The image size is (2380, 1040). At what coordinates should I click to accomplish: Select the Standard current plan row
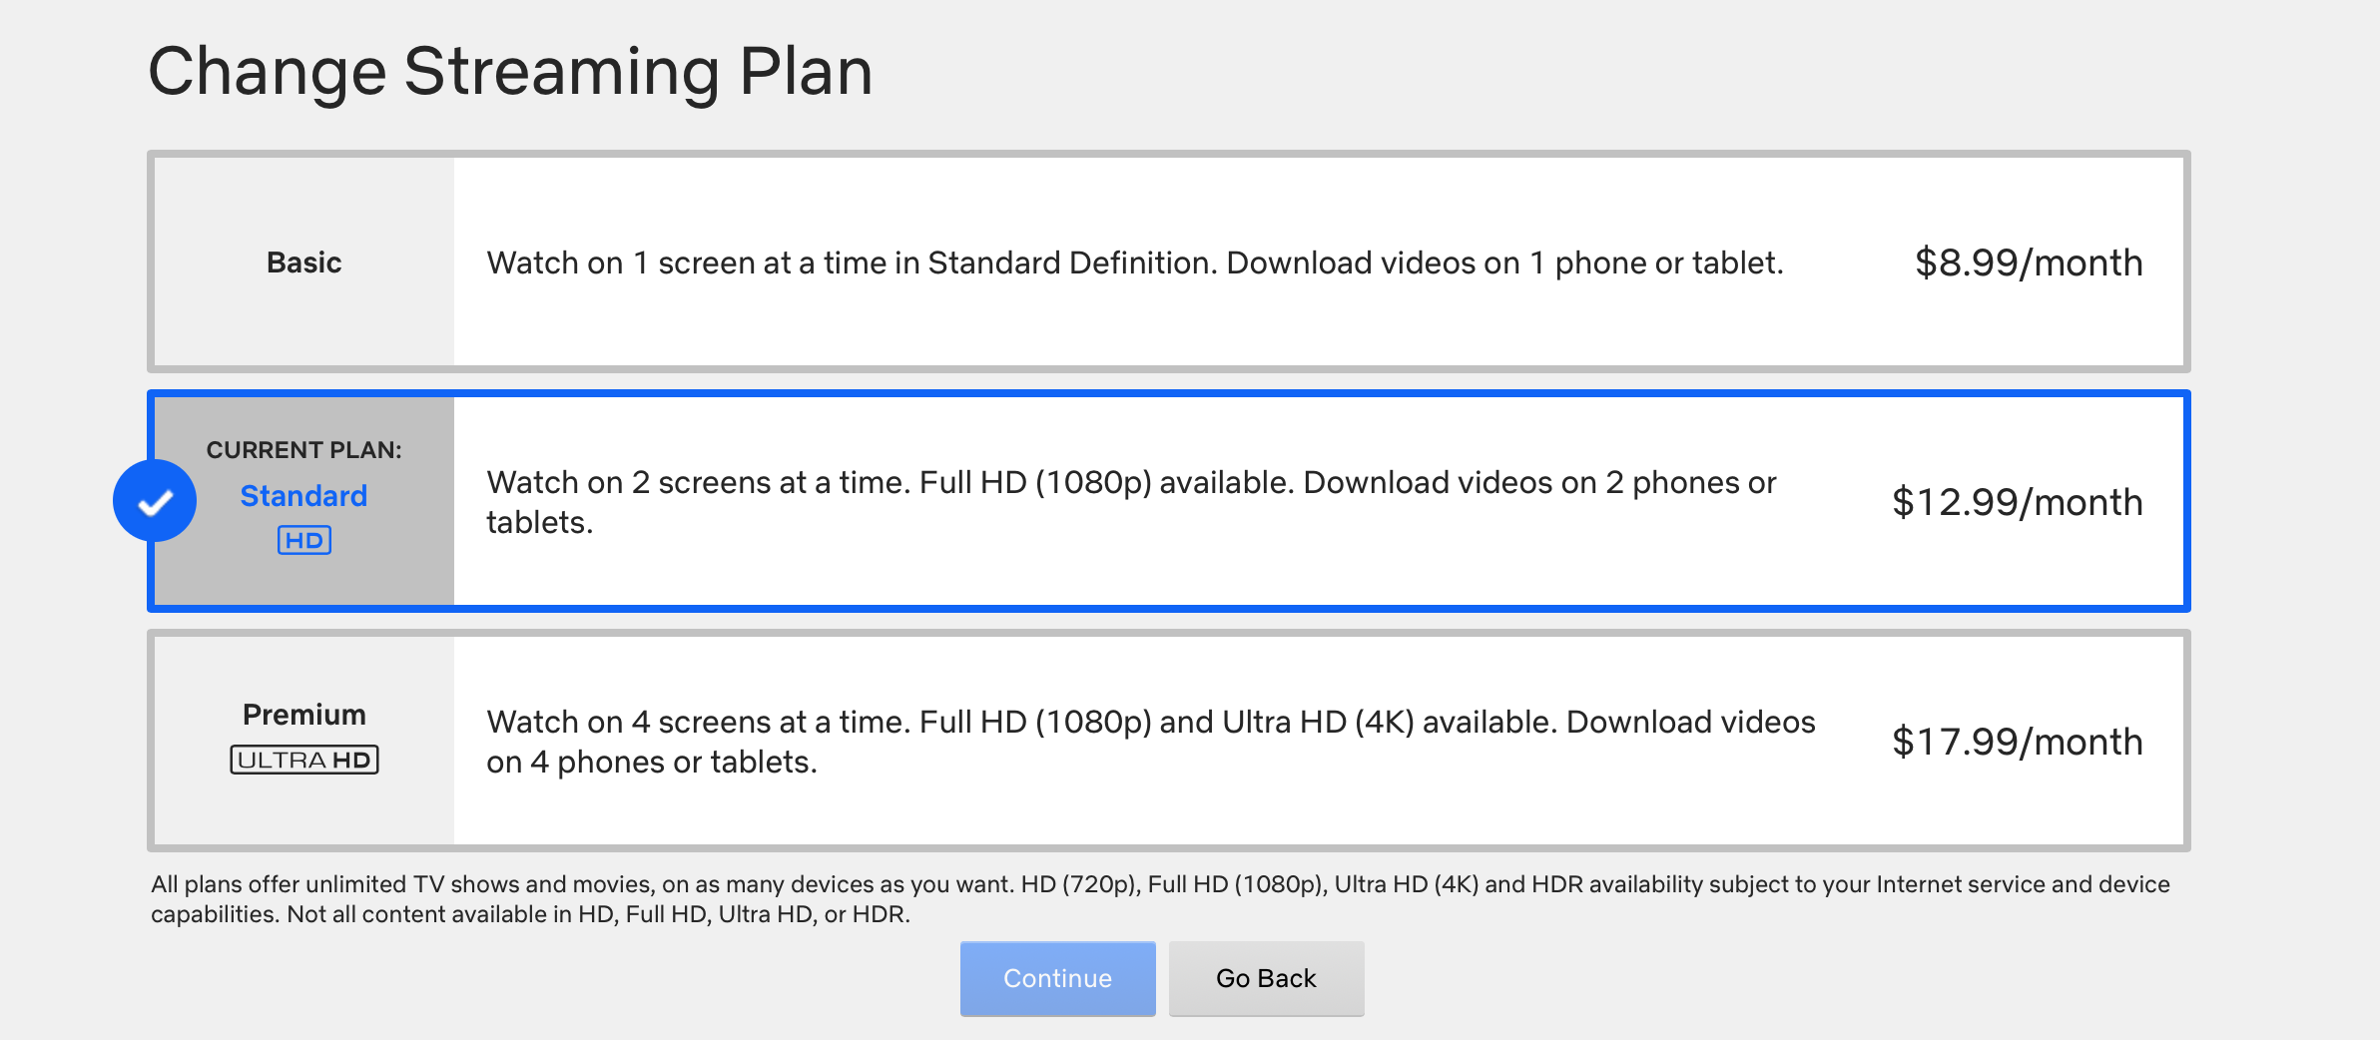[1169, 501]
